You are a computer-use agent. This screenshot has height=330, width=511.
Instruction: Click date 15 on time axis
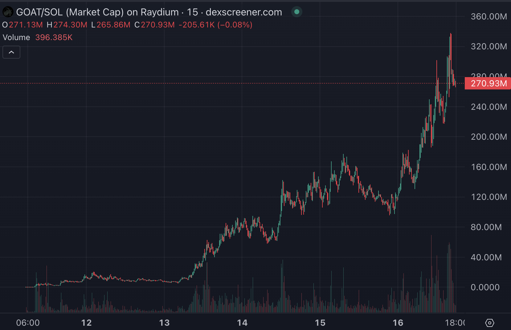tap(320, 323)
